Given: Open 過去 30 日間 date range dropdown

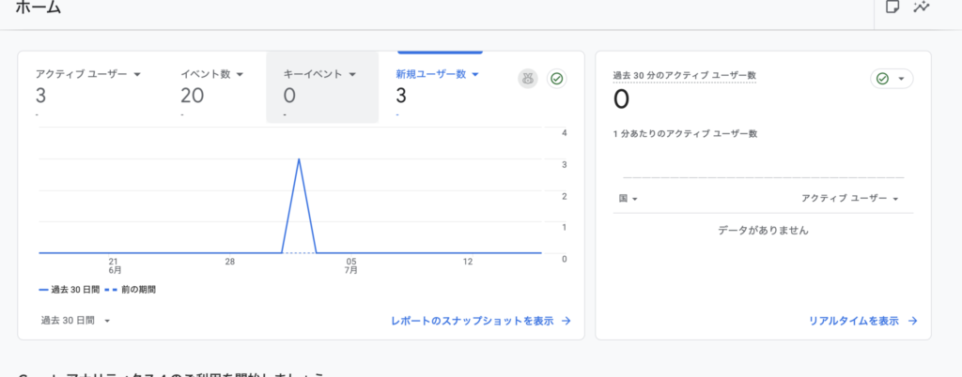Looking at the screenshot, I should pyautogui.click(x=75, y=321).
